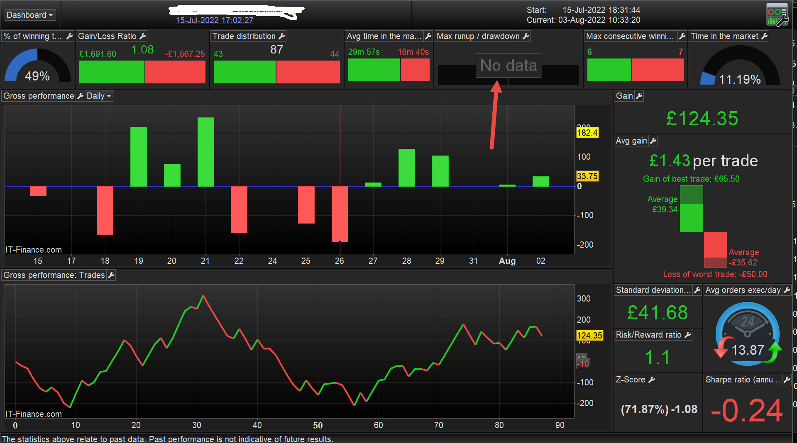Screen dimensions: 797x443
Task: Click the 33.75 yellow axis label
Action: click(x=587, y=176)
